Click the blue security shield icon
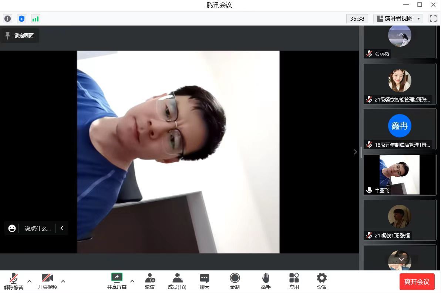441x293 pixels. 21,19
